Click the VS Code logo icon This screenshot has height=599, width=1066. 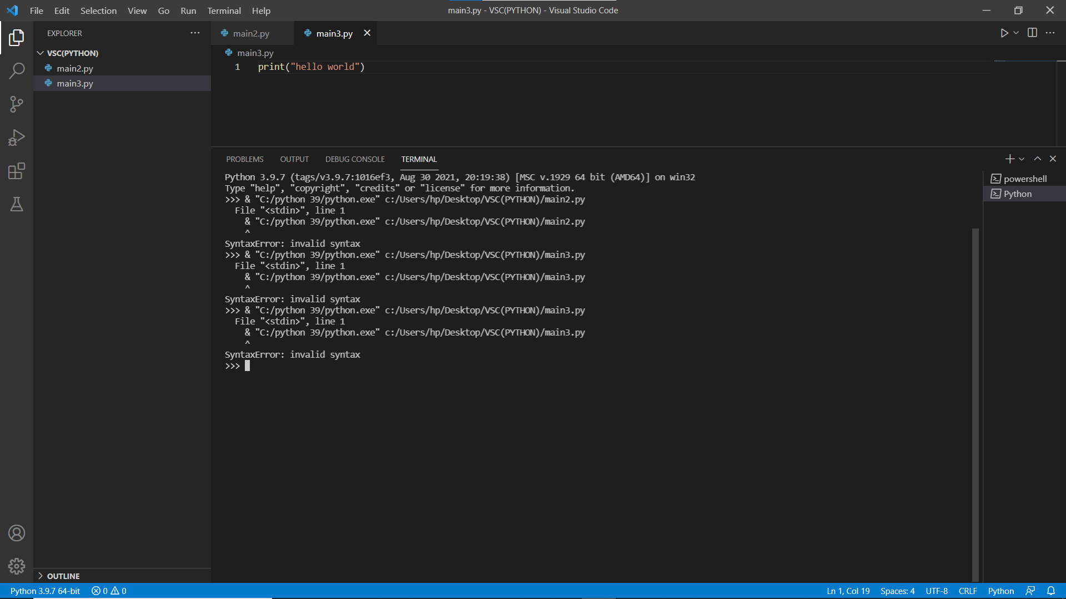[12, 11]
